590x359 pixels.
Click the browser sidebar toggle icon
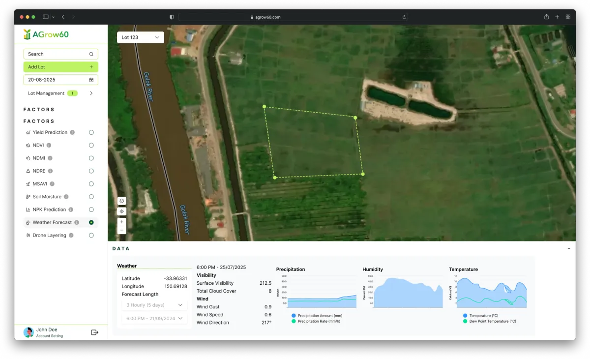[46, 17]
